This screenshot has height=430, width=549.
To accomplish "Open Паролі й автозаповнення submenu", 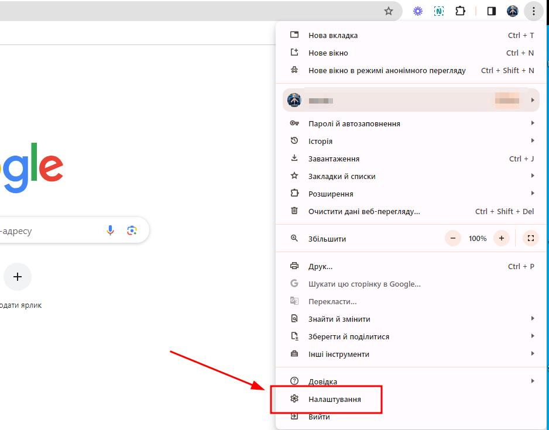I will point(412,123).
